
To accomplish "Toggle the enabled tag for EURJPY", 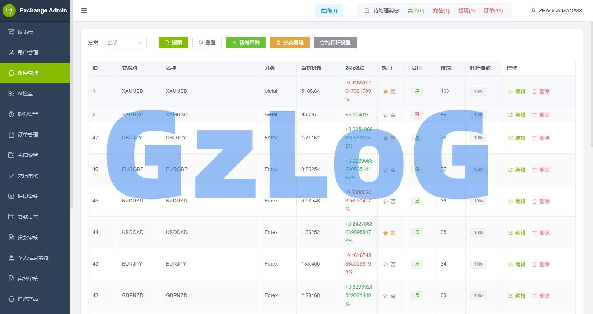I will click(x=417, y=264).
